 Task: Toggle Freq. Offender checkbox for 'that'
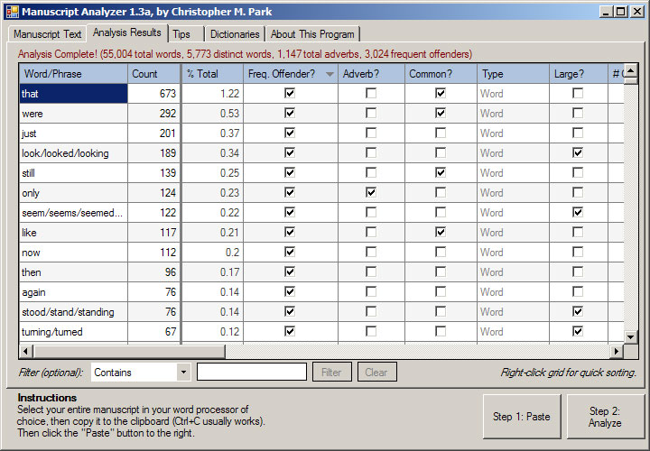[x=290, y=93]
